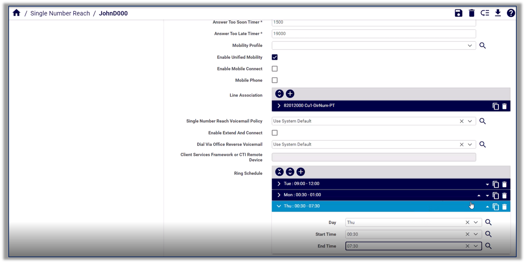Open the End Time dropdown list
The height and width of the screenshot is (263, 525).
click(x=476, y=246)
